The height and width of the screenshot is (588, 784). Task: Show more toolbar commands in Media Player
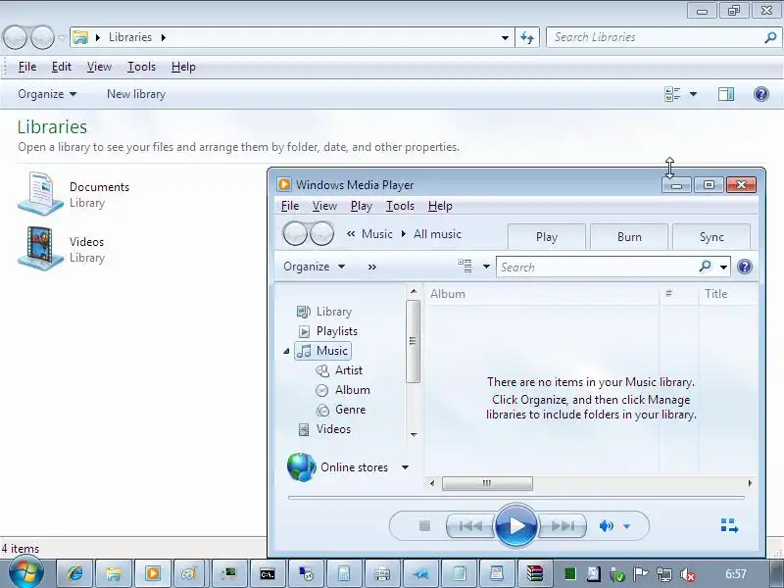click(x=372, y=267)
